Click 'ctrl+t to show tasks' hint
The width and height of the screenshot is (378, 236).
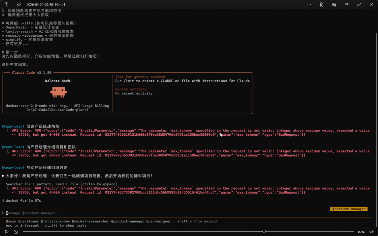click(65, 226)
